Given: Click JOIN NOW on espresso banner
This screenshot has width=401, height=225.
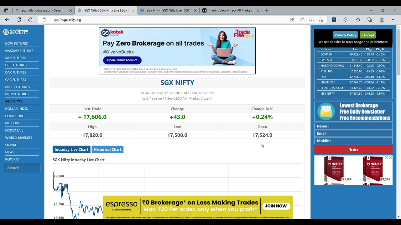Looking at the screenshot, I should click(276, 206).
